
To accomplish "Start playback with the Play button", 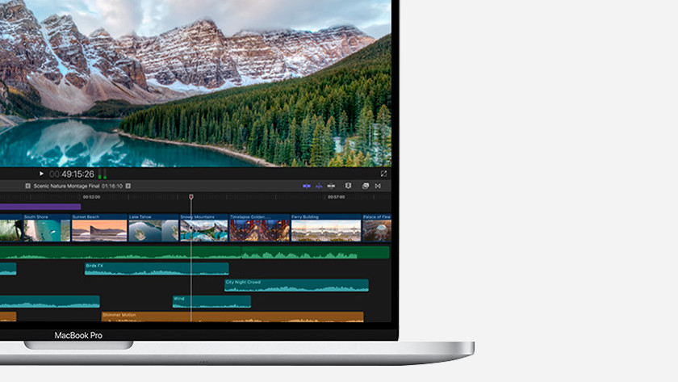I will pyautogui.click(x=41, y=174).
